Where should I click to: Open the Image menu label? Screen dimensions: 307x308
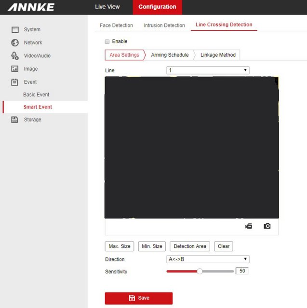31,69
